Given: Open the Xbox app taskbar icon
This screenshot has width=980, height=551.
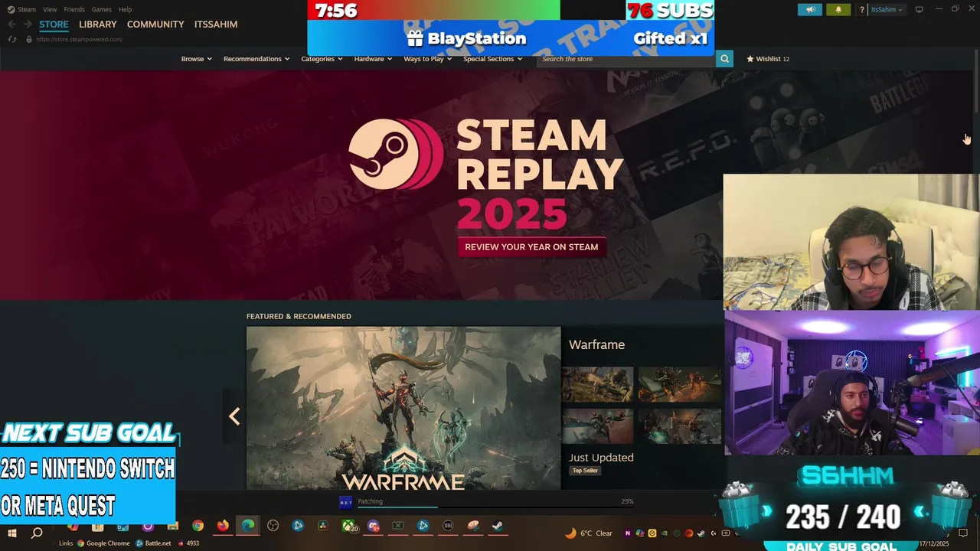Looking at the screenshot, I should click(348, 526).
